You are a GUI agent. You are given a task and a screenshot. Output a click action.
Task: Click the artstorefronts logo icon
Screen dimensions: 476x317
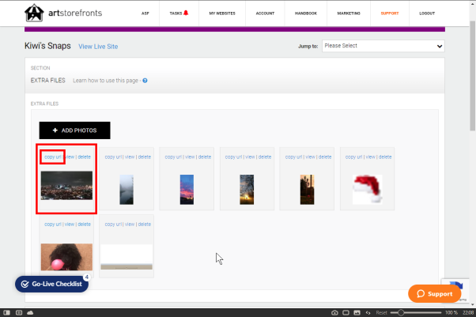(34, 13)
